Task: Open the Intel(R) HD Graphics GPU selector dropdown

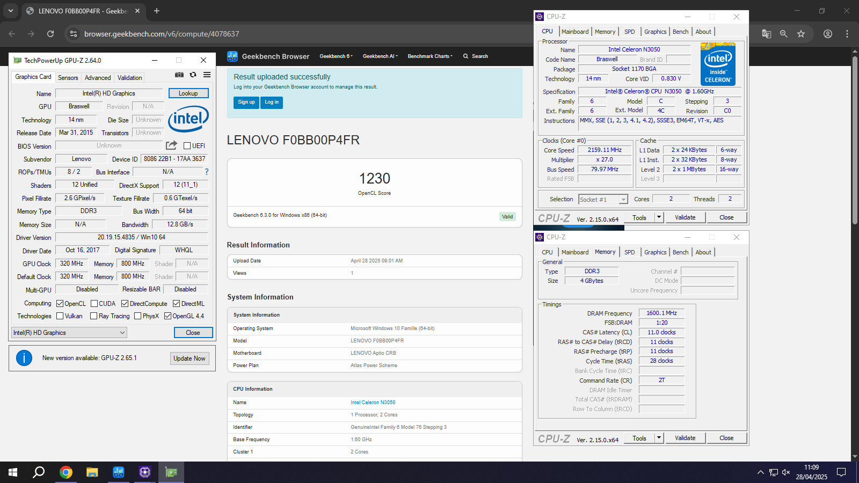Action: coord(69,333)
